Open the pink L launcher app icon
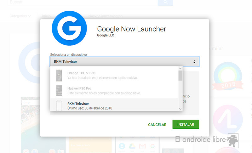 click(228, 119)
